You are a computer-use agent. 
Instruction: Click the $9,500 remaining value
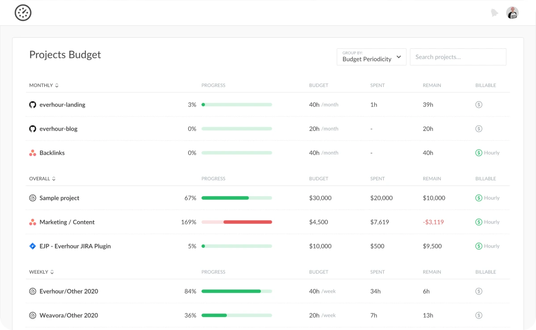point(432,246)
